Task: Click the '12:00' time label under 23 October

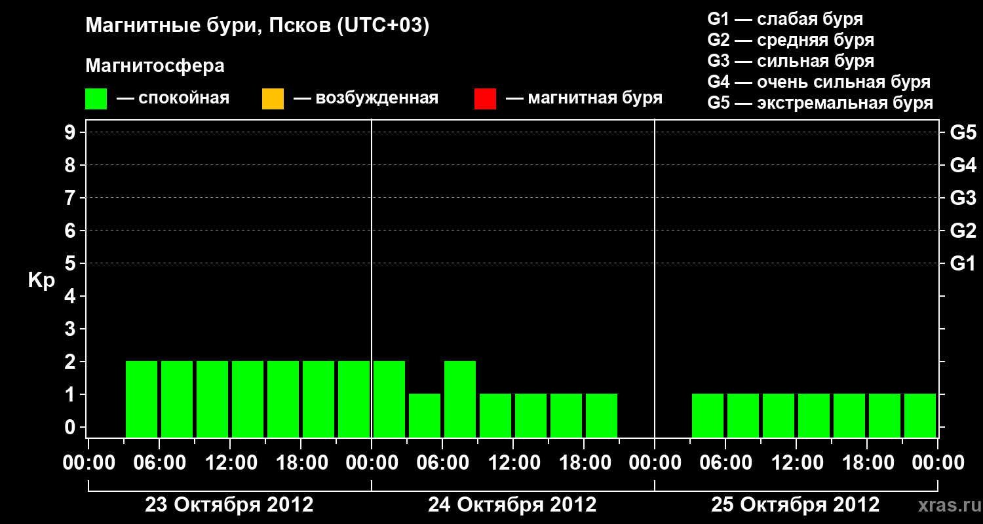Action: (230, 463)
